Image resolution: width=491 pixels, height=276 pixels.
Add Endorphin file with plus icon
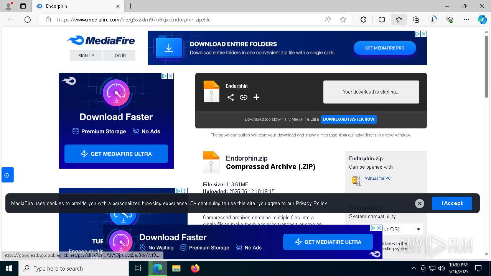coord(257,97)
